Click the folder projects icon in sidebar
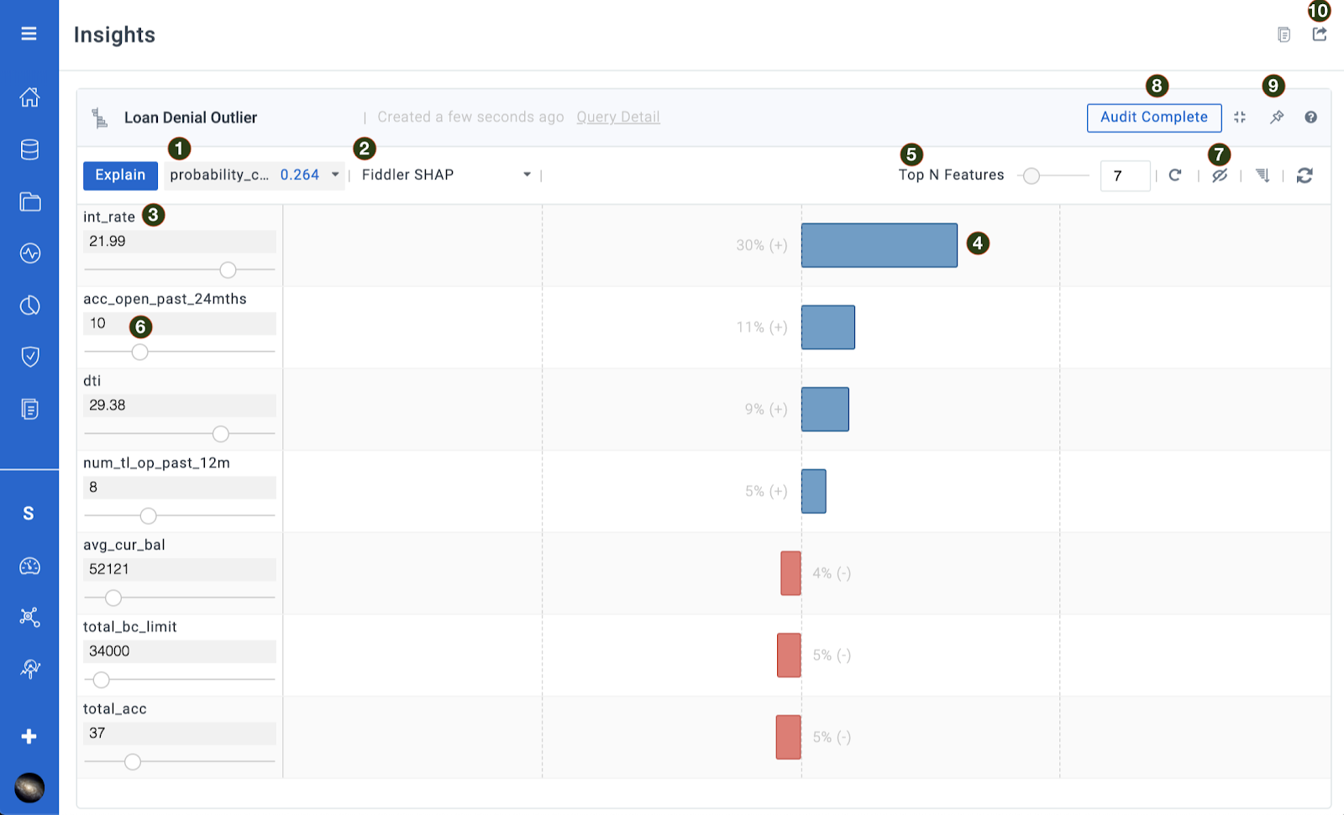This screenshot has width=1344, height=815. coord(29,202)
